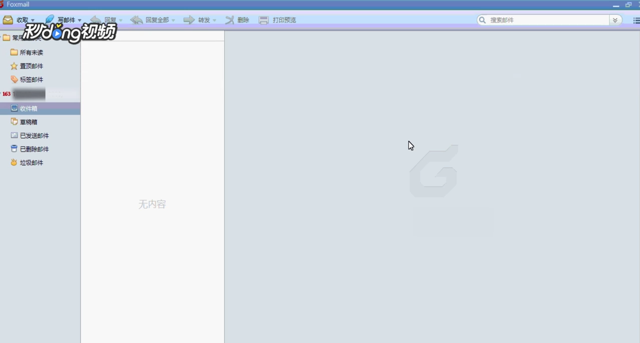Expand the 回复 dropdown arrow
640x343 pixels.
[x=121, y=21]
